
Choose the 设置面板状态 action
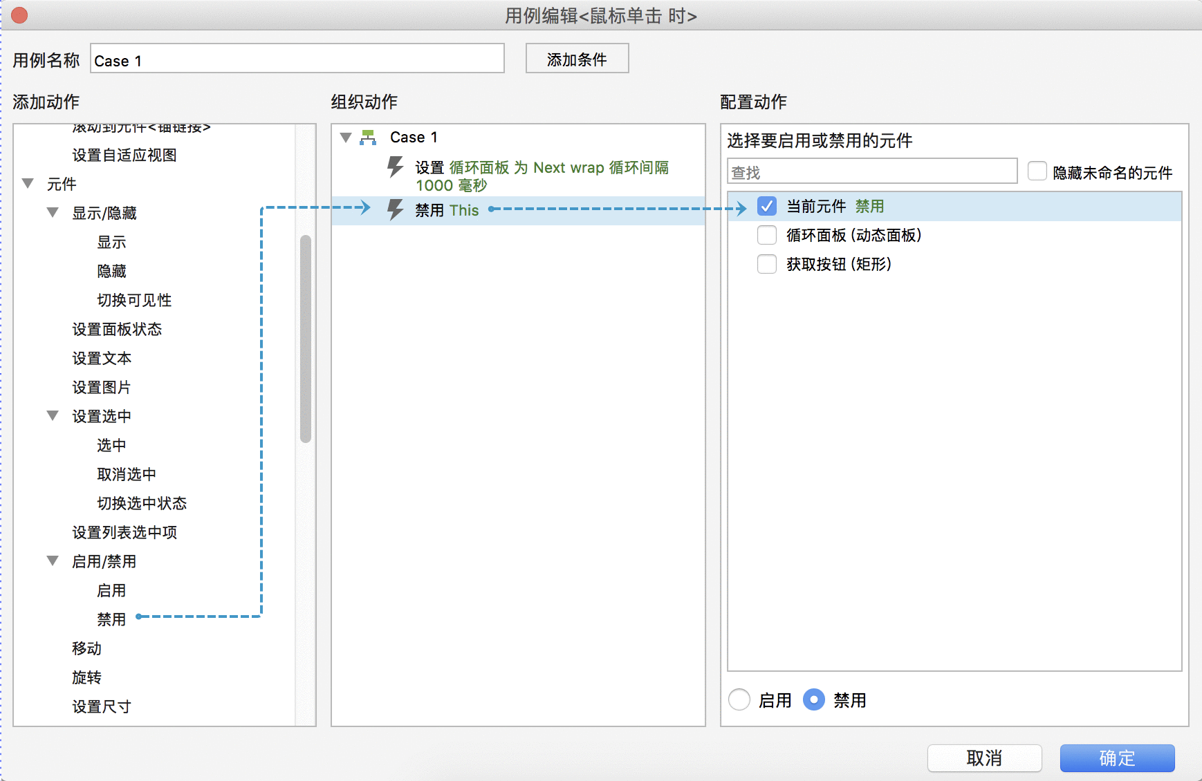(x=117, y=329)
